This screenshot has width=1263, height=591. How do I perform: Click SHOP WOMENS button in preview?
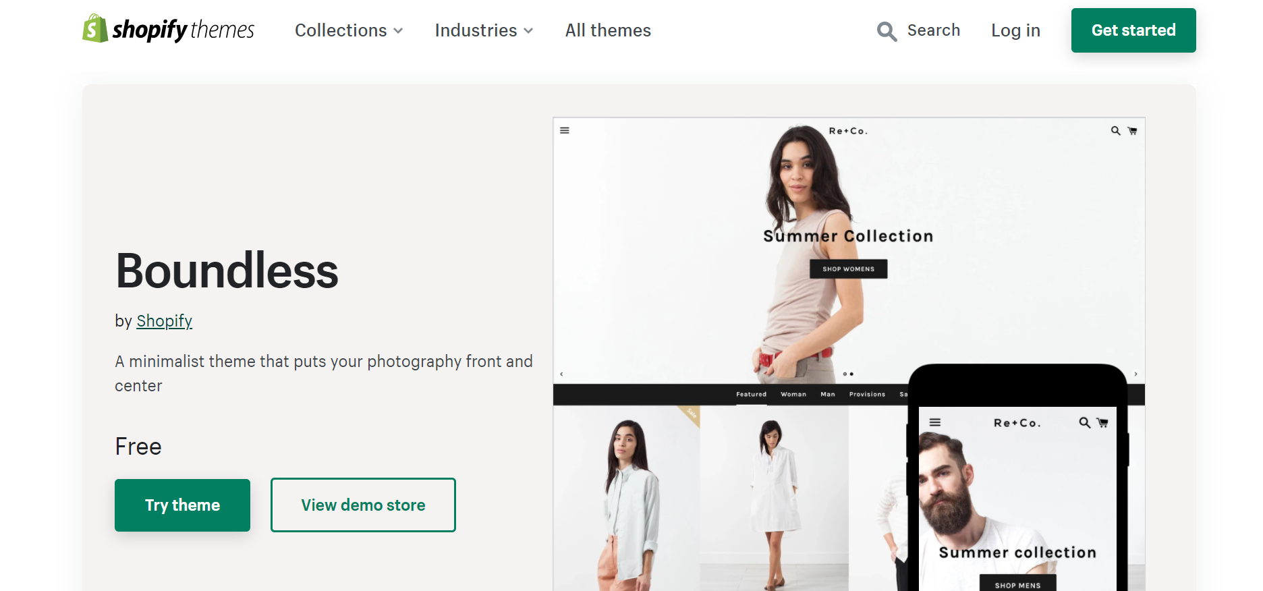[848, 269]
